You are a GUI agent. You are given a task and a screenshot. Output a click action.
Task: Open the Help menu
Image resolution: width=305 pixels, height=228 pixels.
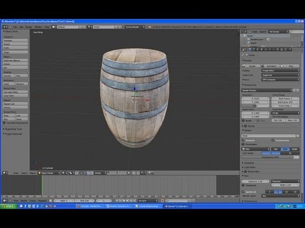(x=46, y=27)
